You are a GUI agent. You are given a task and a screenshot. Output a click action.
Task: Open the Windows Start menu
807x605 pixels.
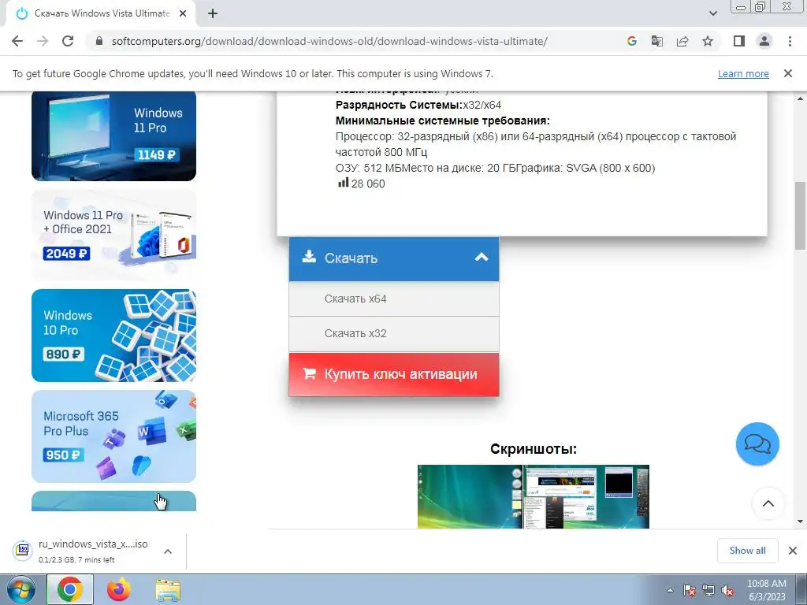20,589
